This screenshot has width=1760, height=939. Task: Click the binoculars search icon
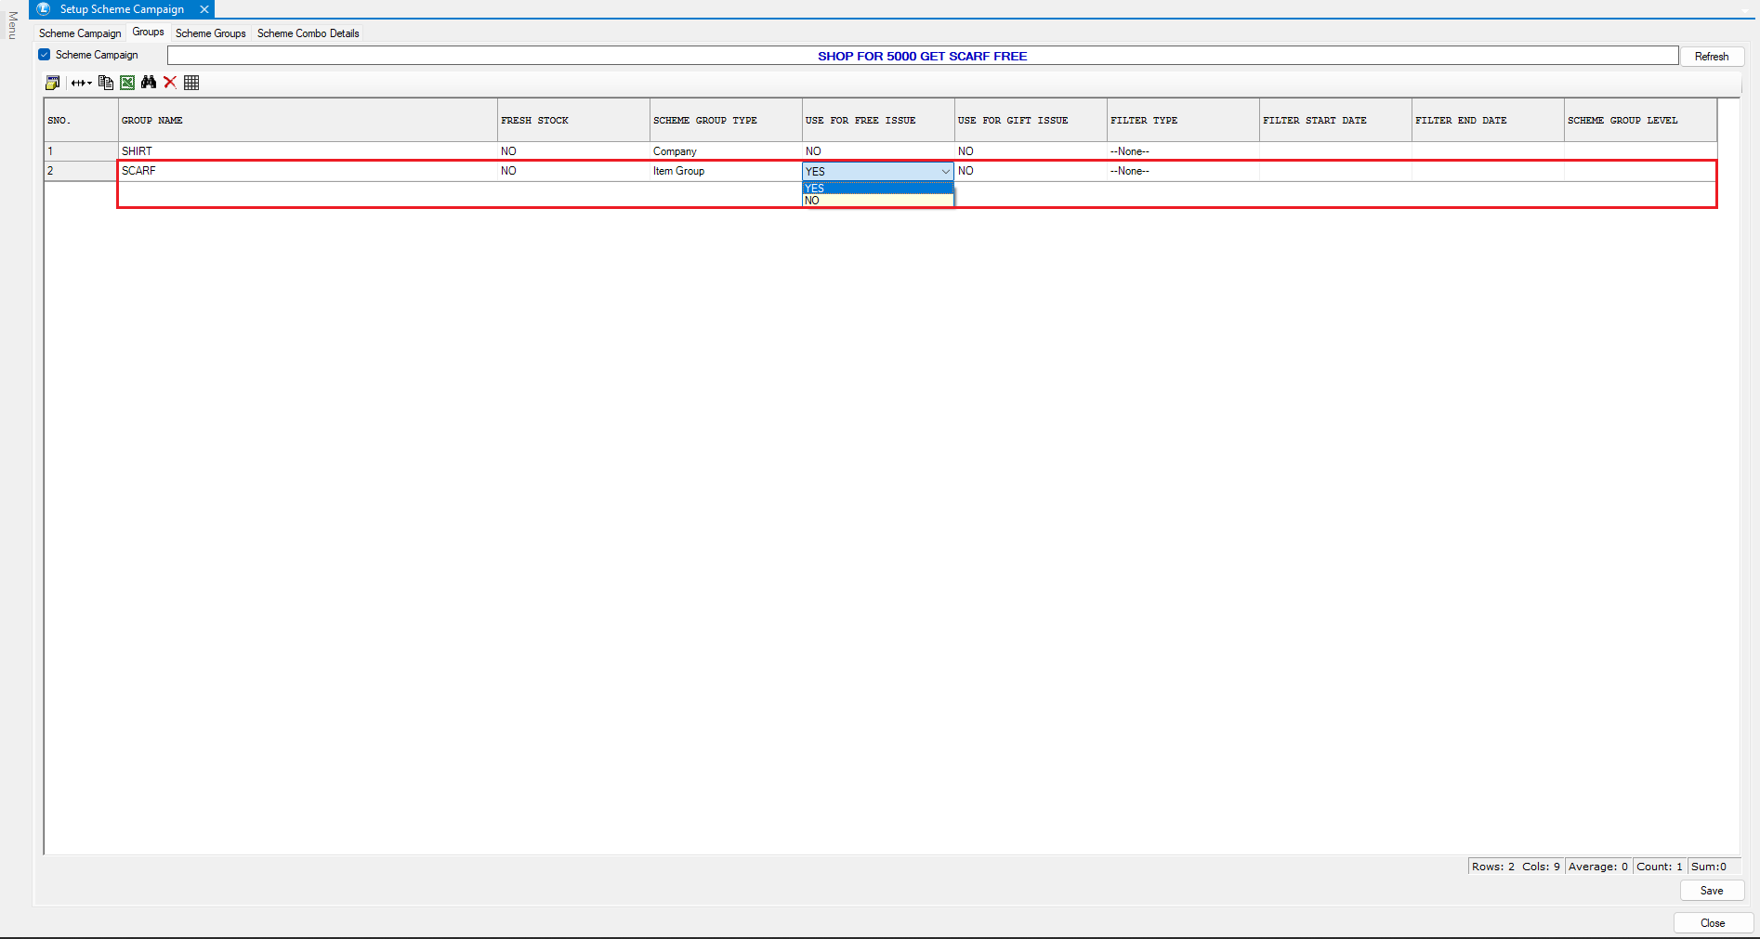149,83
